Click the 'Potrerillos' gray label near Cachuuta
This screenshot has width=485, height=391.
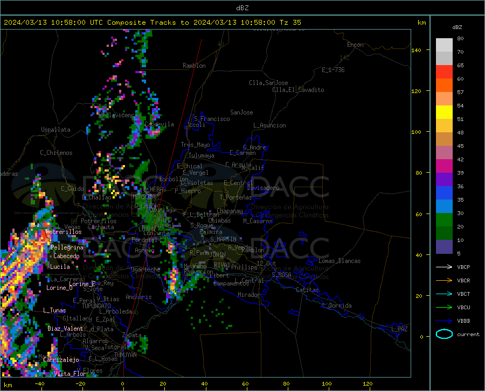(99, 221)
